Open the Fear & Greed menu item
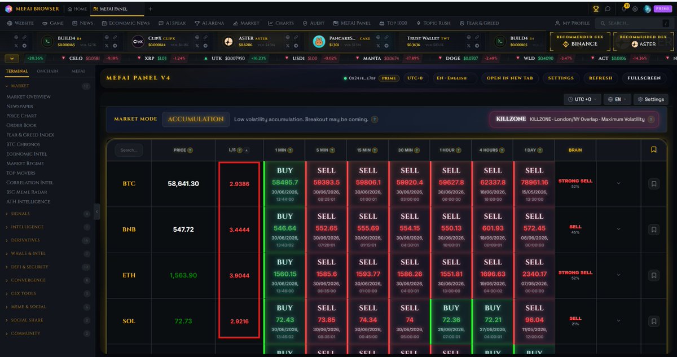The image size is (677, 357). tap(479, 23)
